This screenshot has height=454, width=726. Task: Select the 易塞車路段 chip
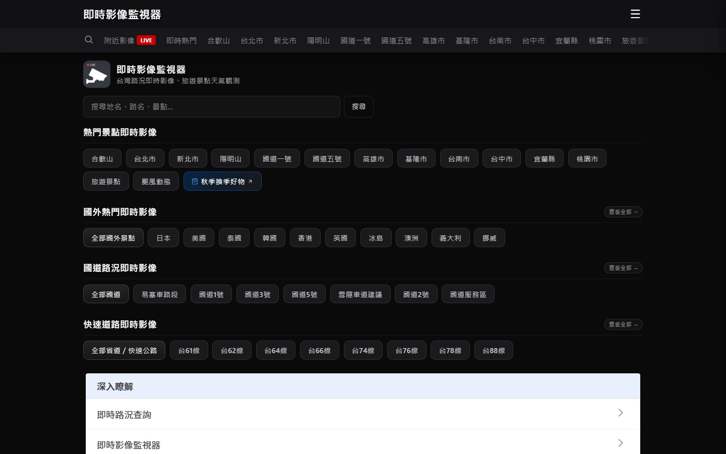click(160, 294)
